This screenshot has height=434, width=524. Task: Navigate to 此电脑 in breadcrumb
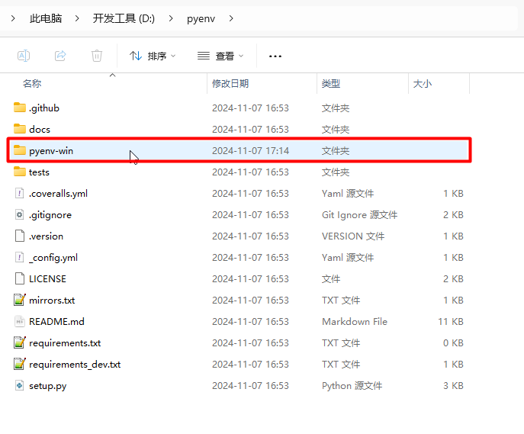coord(46,18)
